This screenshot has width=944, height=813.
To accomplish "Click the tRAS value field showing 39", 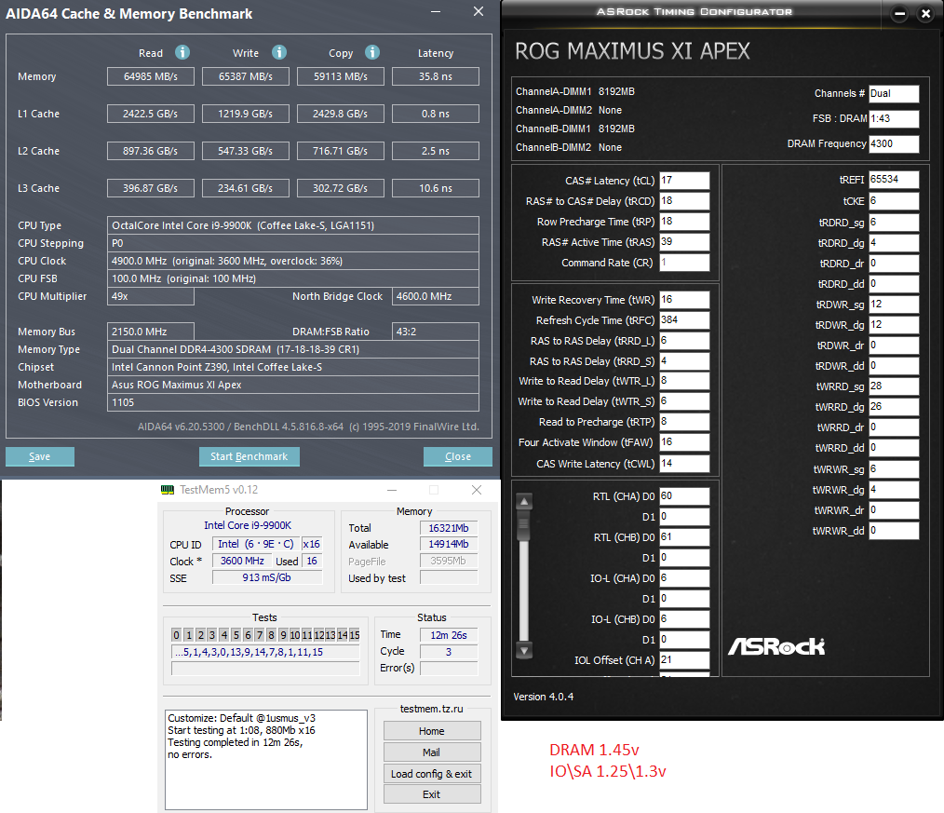I will click(684, 242).
